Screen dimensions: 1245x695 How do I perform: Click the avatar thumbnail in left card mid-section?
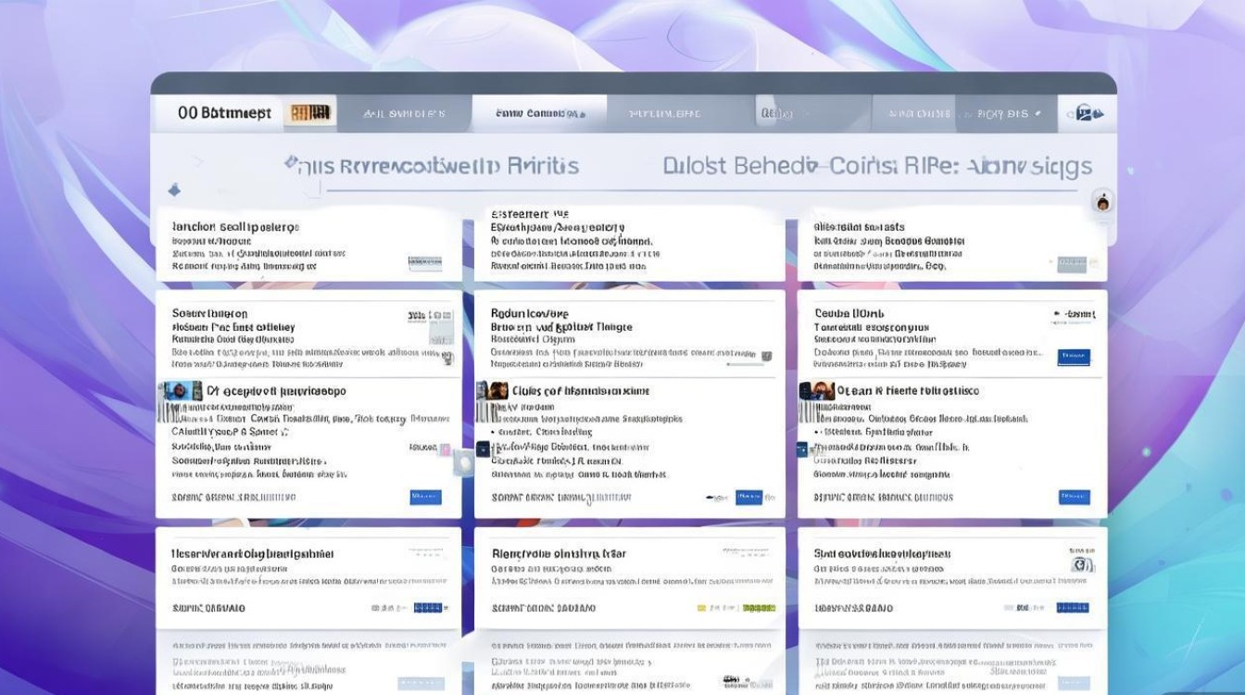click(x=180, y=391)
